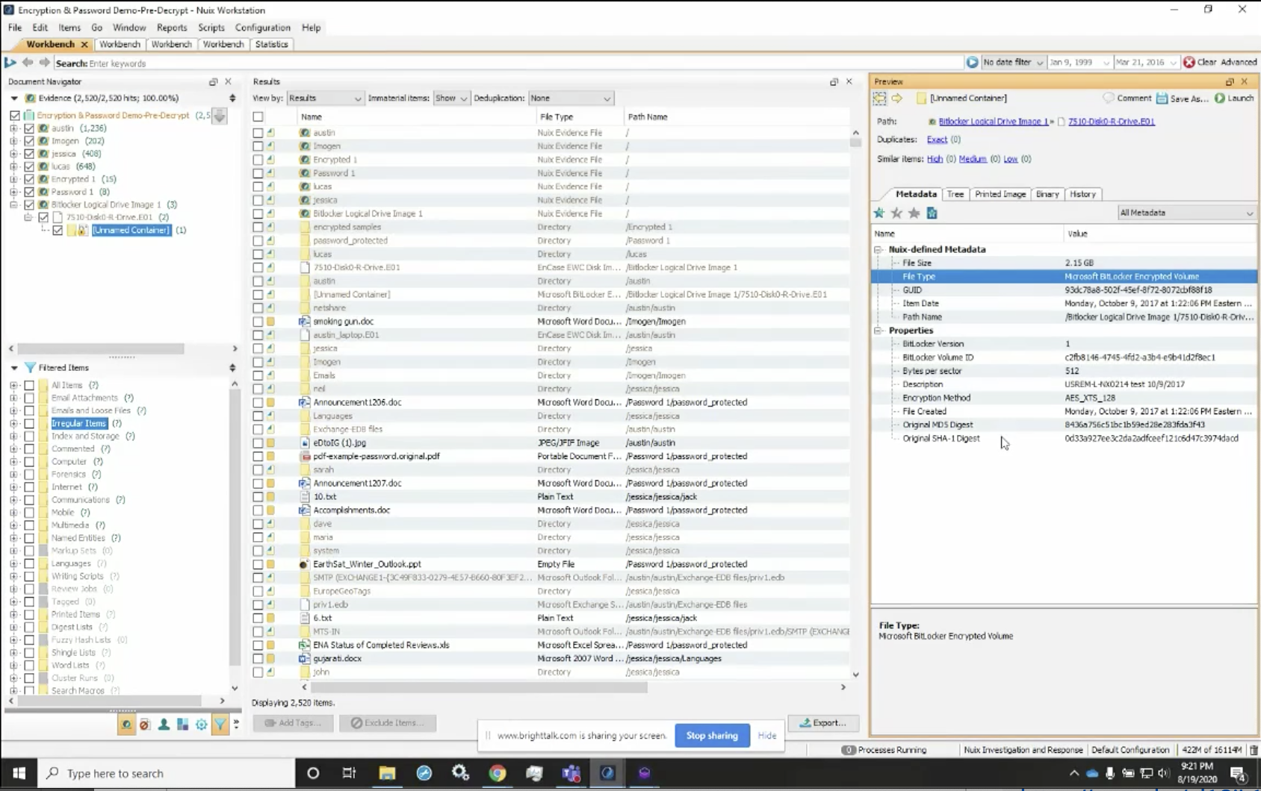1261x791 pixels.
Task: Click the Results horizontal scrollbar
Action: (479, 687)
